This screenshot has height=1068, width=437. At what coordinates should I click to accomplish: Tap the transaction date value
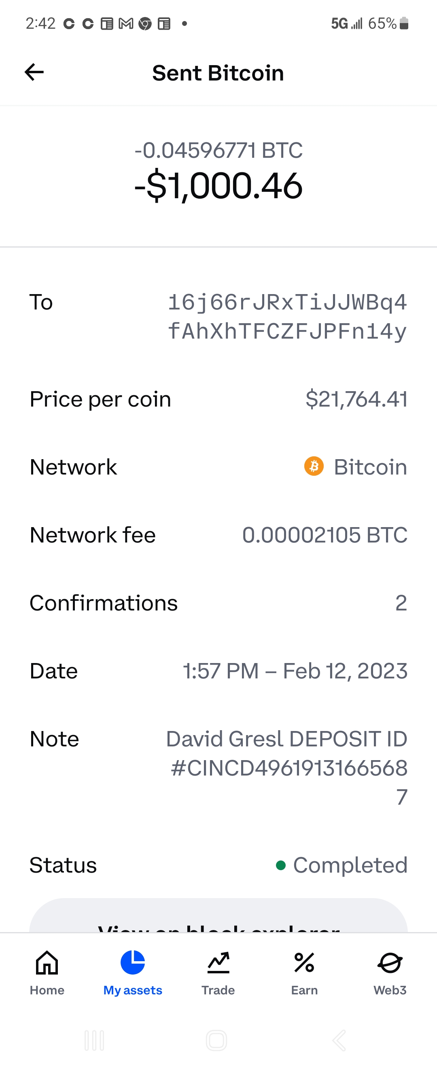[295, 671]
